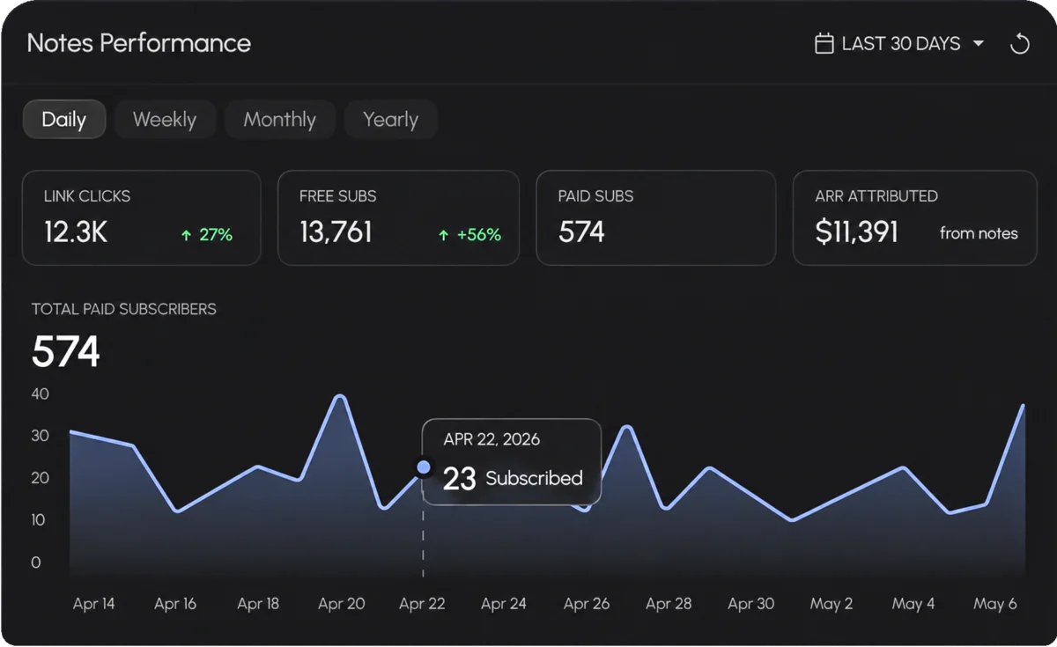Click the highlighted data point on the chart
1057x647 pixels.
tap(424, 467)
